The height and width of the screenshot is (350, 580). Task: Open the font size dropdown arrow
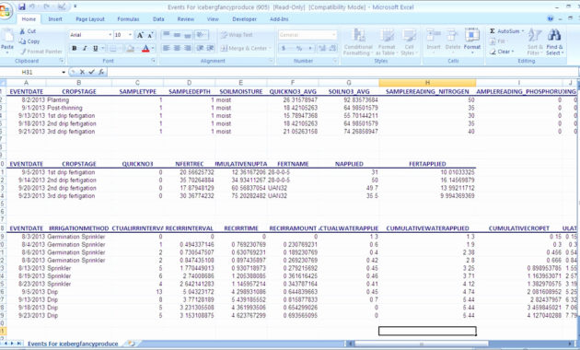pos(130,35)
